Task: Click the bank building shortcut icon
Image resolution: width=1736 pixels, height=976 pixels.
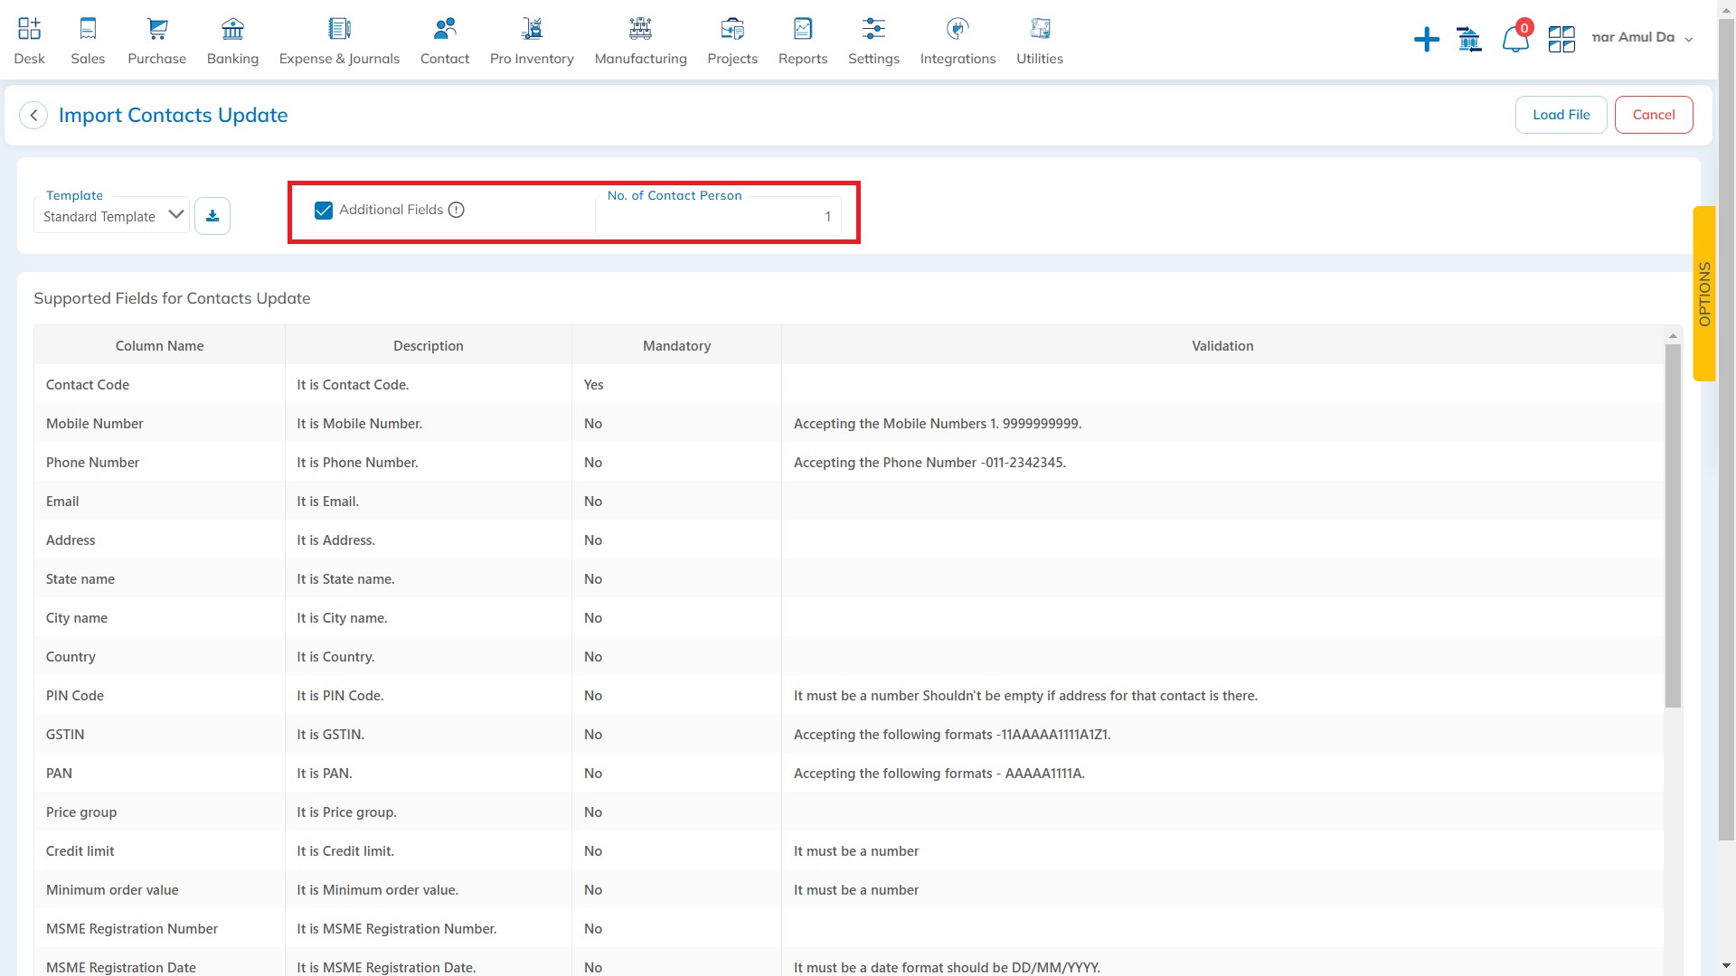Action: 1469,39
